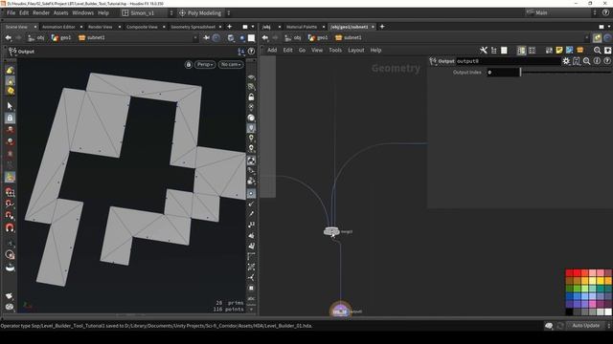The image size is (613, 344).
Task: Click the chat bubble icon in status bar
Action: coord(549,326)
